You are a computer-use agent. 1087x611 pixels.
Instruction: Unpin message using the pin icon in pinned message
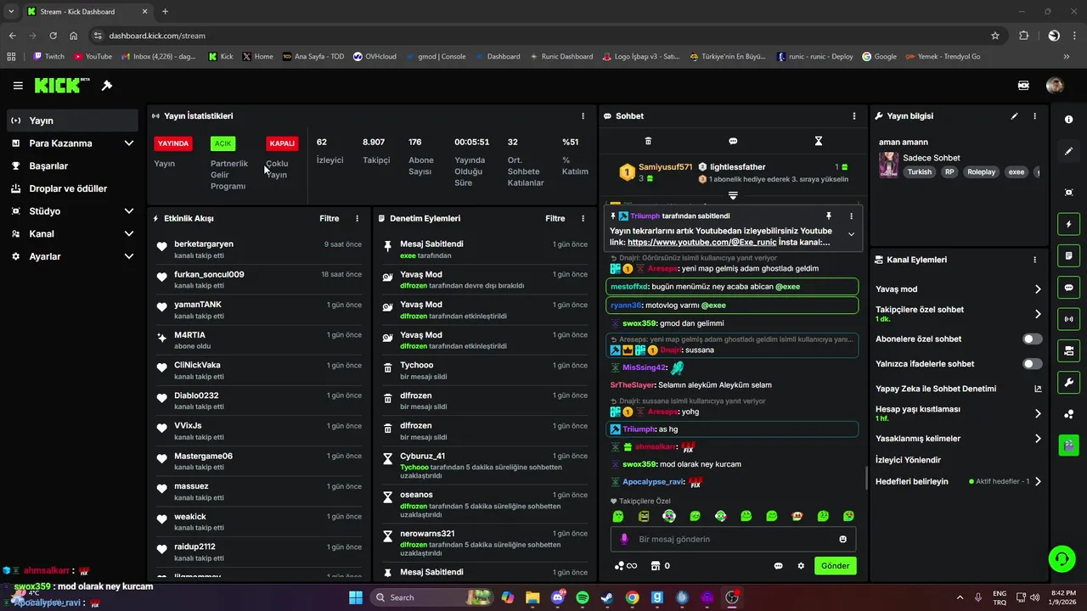[828, 216]
